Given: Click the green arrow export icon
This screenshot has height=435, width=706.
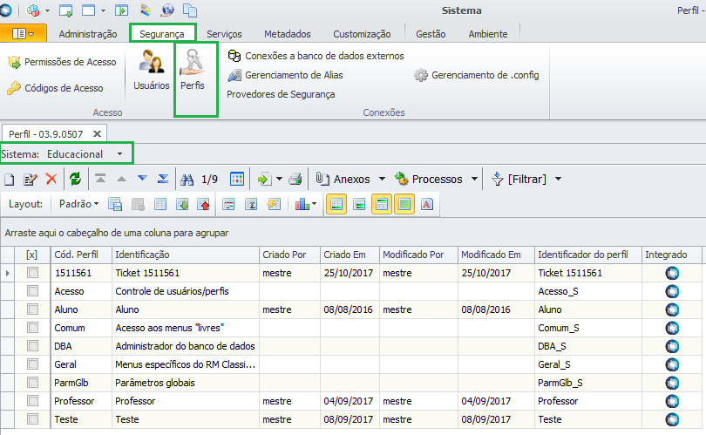Looking at the screenshot, I should point(264,180).
